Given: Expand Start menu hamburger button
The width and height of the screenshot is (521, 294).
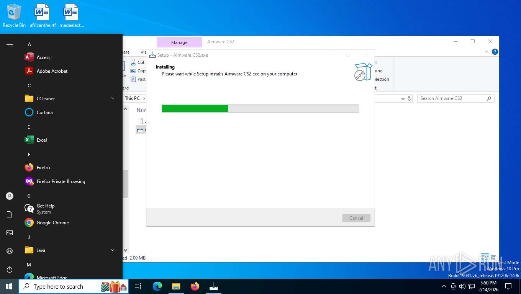Looking at the screenshot, I should point(10,44).
